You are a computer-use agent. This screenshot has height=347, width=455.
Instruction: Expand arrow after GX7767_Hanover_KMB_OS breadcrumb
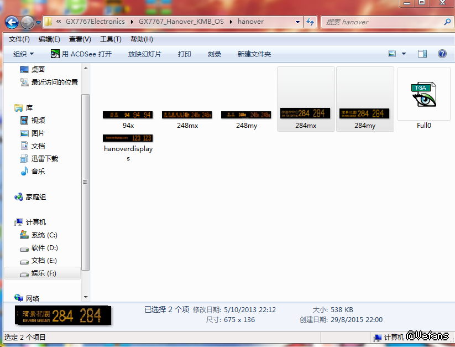coord(231,22)
